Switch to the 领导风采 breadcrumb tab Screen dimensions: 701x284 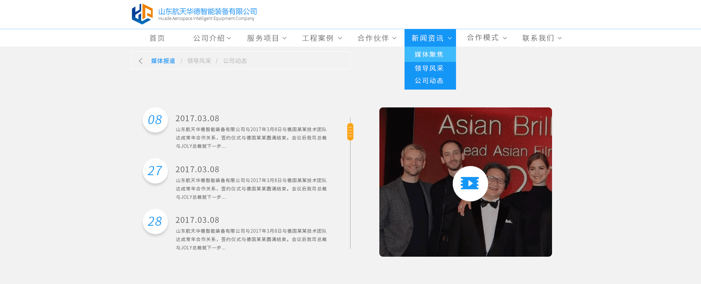tap(199, 61)
